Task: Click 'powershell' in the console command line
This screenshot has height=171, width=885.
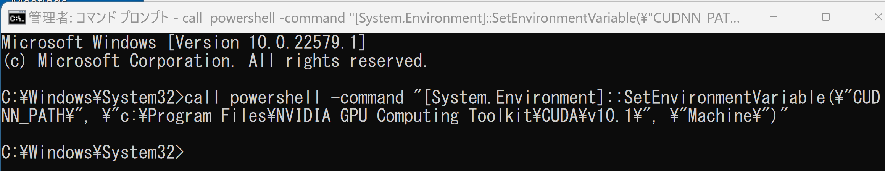Action: click(275, 98)
